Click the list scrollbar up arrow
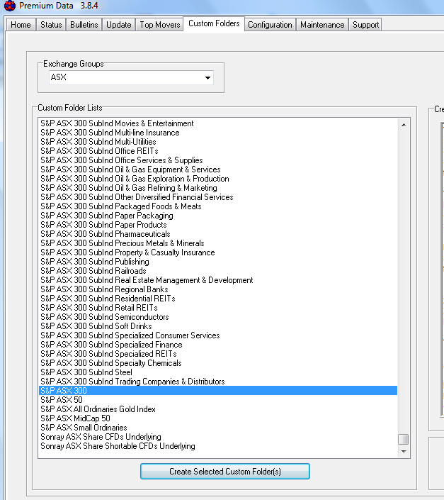Image resolution: width=444 pixels, height=500 pixels. 404,125
